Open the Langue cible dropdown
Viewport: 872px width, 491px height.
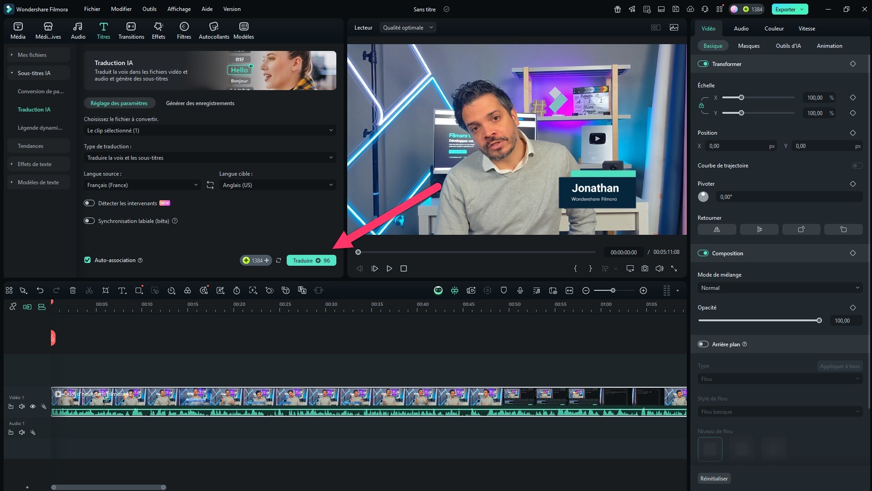pyautogui.click(x=278, y=185)
